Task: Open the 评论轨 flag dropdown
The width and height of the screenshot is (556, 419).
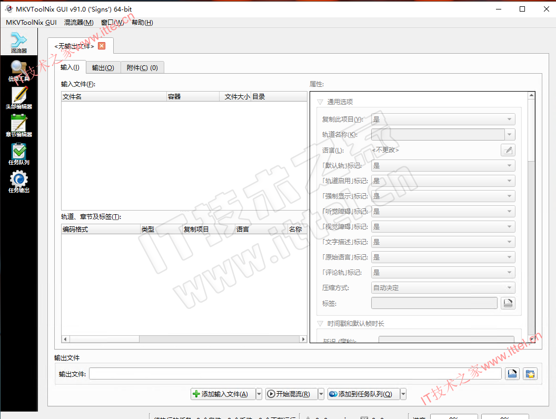Action: coord(443,272)
